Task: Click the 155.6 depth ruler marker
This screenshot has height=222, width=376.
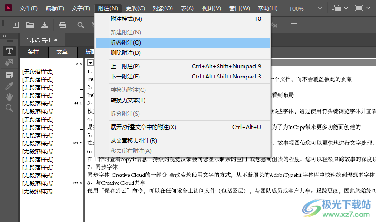Action: pyautogui.click(x=77, y=183)
